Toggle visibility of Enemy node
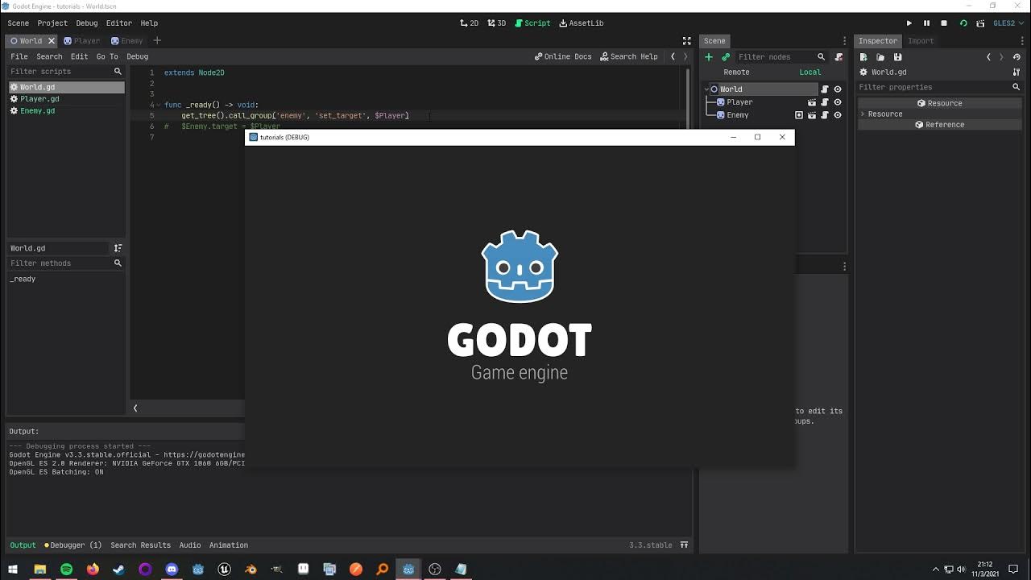Image resolution: width=1031 pixels, height=580 pixels. tap(838, 115)
